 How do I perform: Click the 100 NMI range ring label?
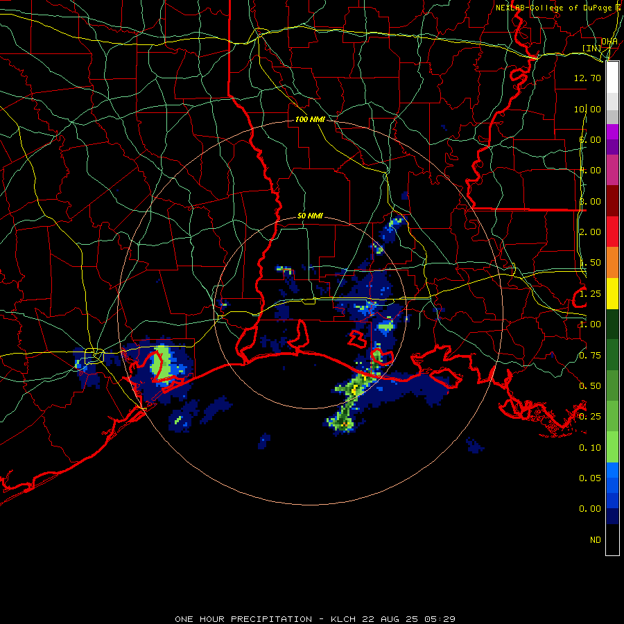click(x=310, y=119)
